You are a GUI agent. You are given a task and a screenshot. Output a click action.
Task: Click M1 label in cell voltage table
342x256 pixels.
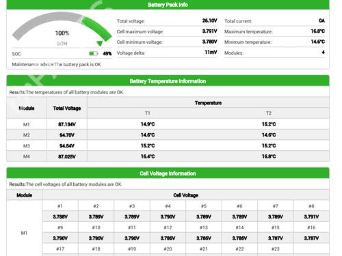point(24,233)
